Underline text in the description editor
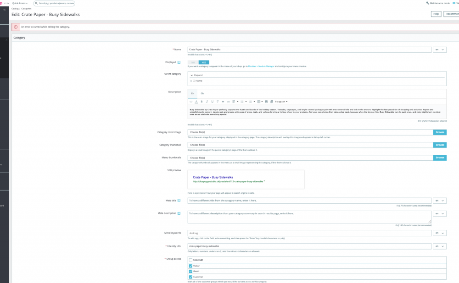The image size is (459, 283). point(212,101)
